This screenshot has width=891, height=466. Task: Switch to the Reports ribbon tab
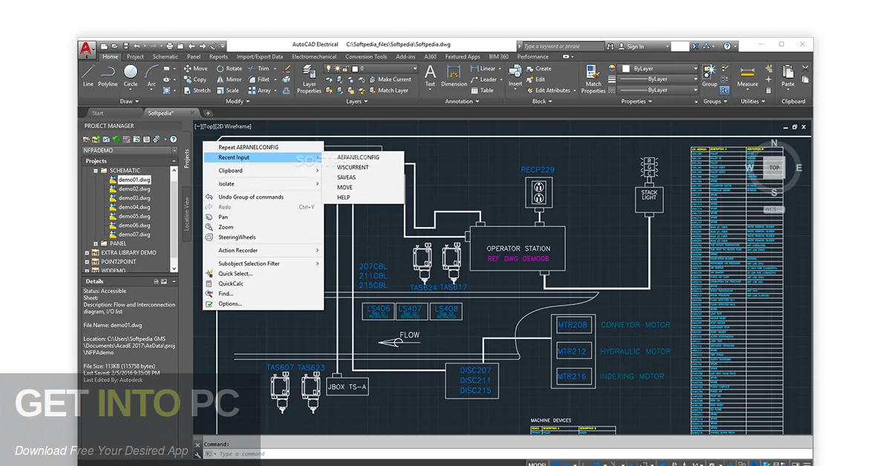coord(218,56)
